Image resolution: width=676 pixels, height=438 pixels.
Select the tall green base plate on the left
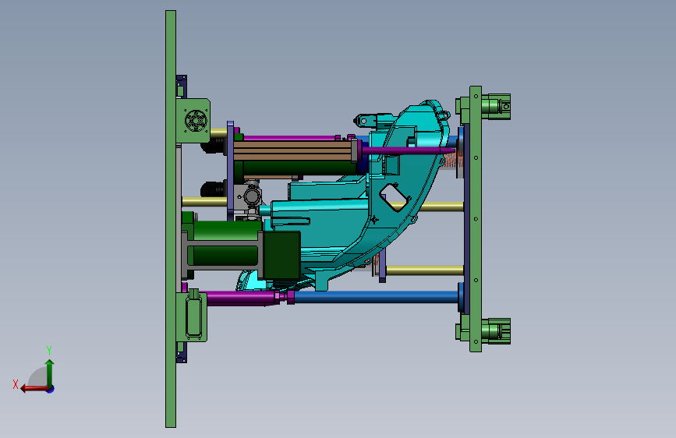(x=171, y=219)
